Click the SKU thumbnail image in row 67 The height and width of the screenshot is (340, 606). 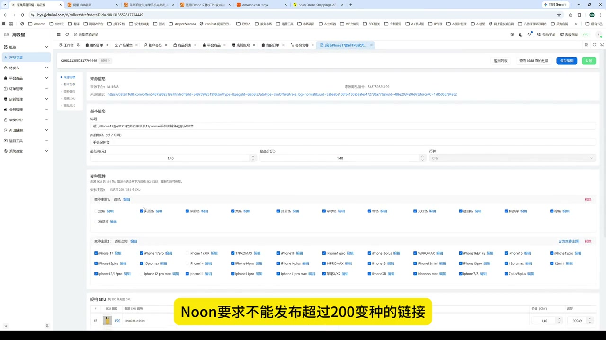[x=107, y=321]
